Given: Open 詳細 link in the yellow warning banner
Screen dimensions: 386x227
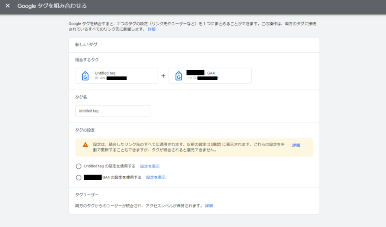Looking at the screenshot, I should coord(296,145).
